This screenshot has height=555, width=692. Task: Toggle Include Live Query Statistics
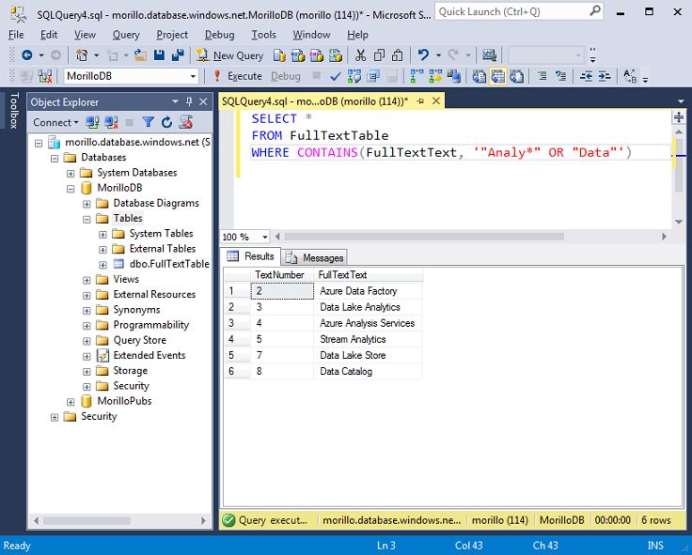coord(435,76)
